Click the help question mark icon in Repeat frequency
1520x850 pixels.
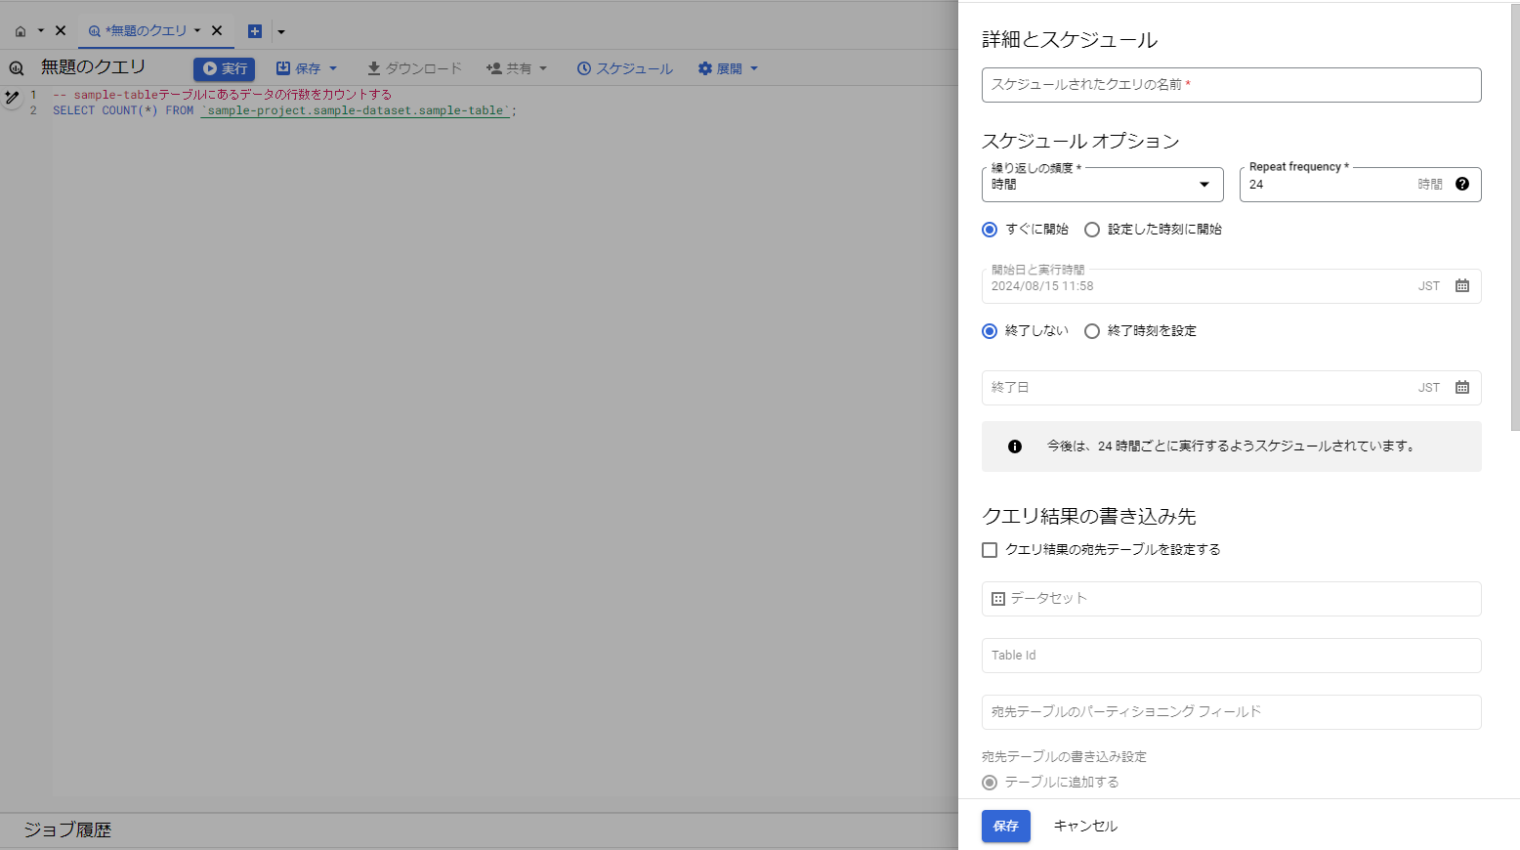tap(1462, 184)
